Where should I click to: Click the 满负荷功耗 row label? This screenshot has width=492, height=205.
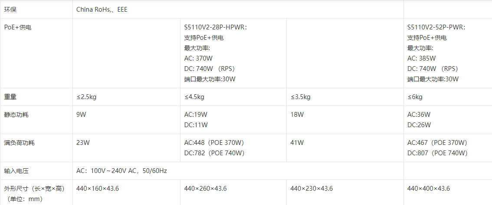(20, 143)
